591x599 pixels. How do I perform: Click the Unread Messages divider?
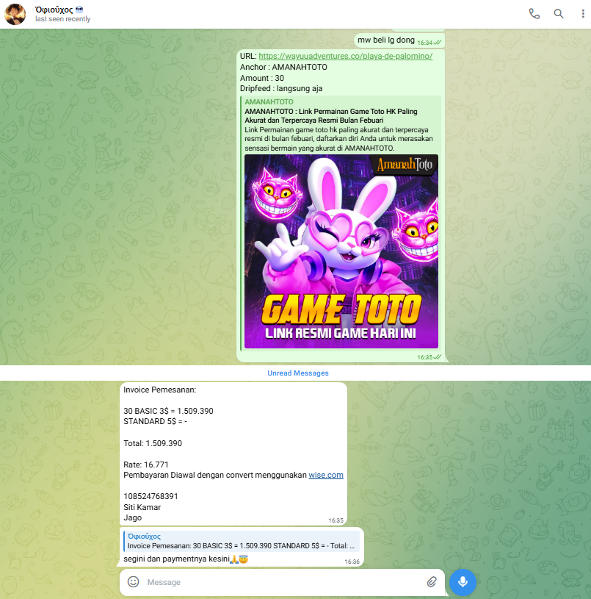coord(297,373)
